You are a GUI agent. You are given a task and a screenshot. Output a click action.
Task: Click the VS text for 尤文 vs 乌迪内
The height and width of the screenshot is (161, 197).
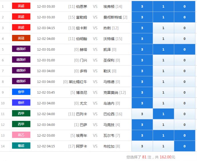95,103
